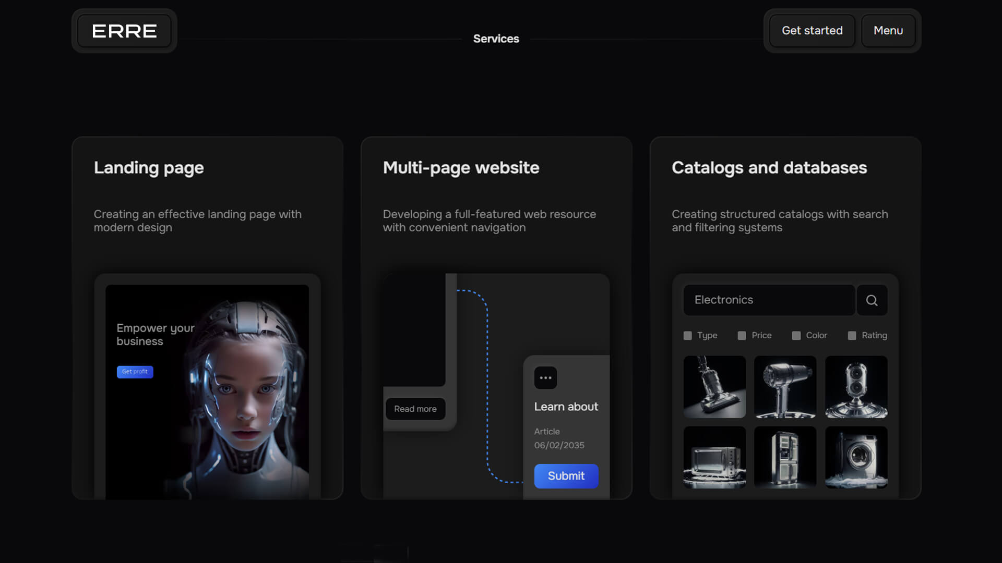This screenshot has width=1002, height=563.
Task: Click the Article label text
Action: pos(546,432)
